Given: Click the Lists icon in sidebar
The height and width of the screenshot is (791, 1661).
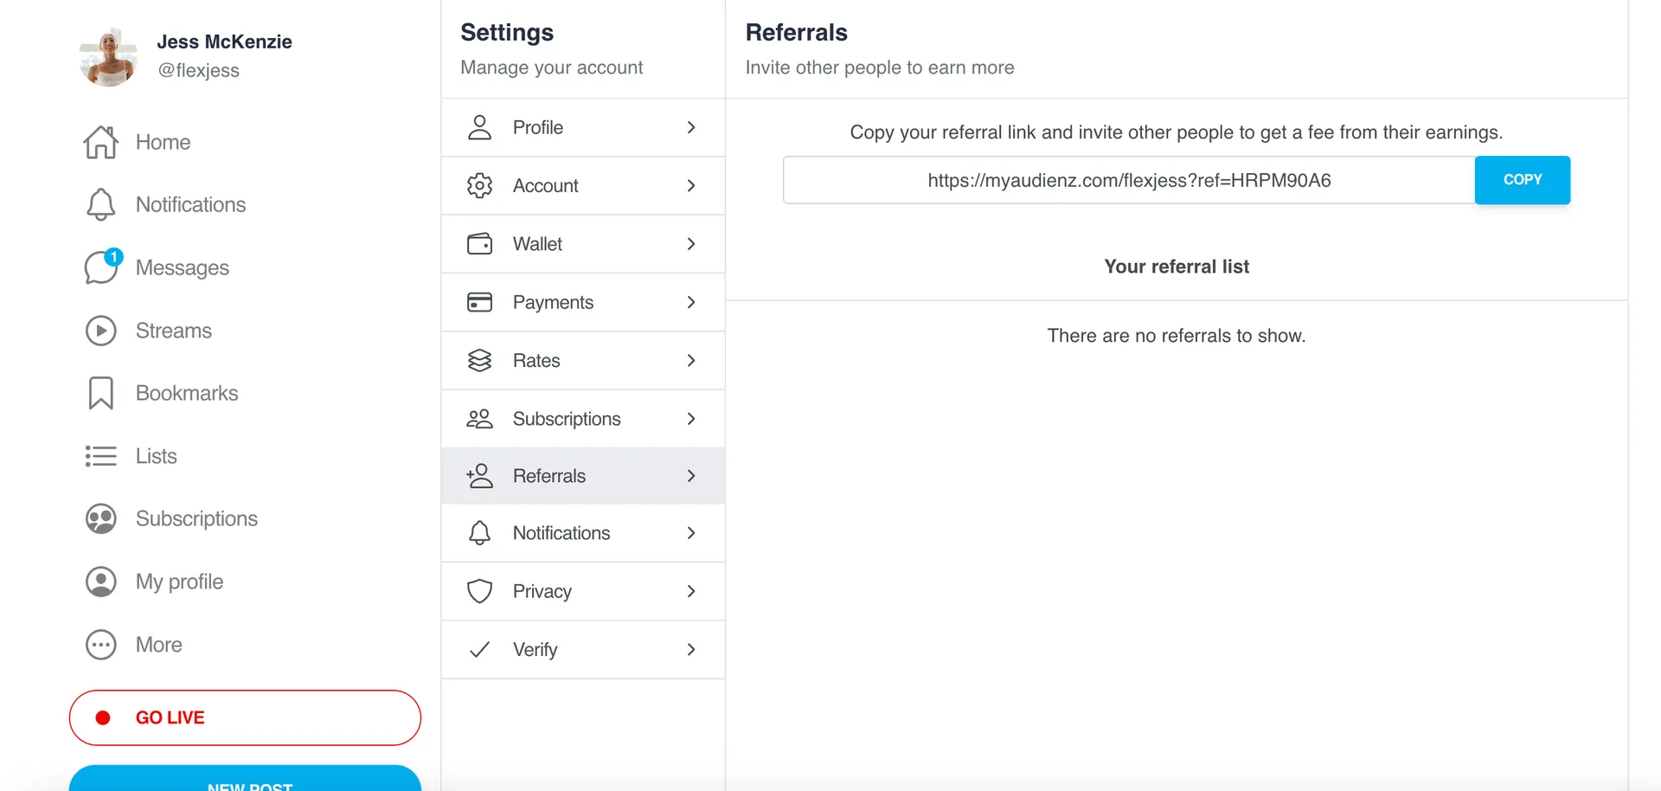Looking at the screenshot, I should pos(101,456).
